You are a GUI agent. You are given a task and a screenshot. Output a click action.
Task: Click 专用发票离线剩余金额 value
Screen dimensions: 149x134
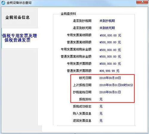110,50
